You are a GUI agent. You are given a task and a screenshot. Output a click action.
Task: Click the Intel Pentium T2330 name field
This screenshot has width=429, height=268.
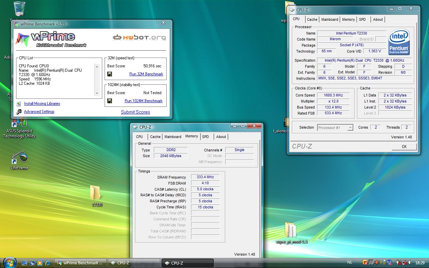(x=352, y=33)
